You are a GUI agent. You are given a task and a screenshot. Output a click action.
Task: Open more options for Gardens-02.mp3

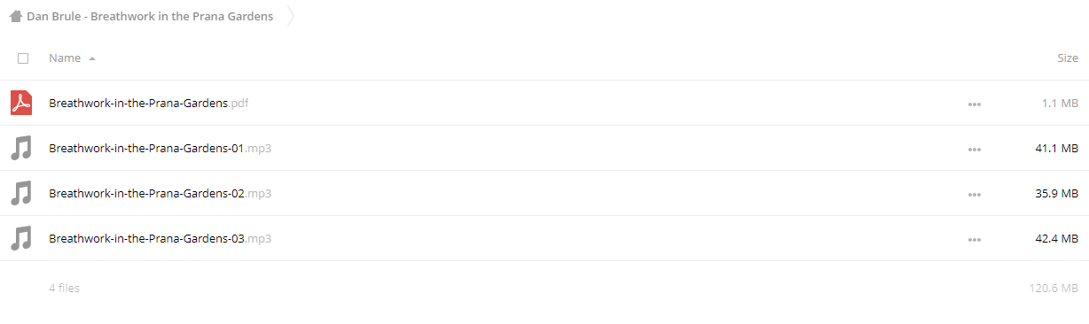point(975,194)
